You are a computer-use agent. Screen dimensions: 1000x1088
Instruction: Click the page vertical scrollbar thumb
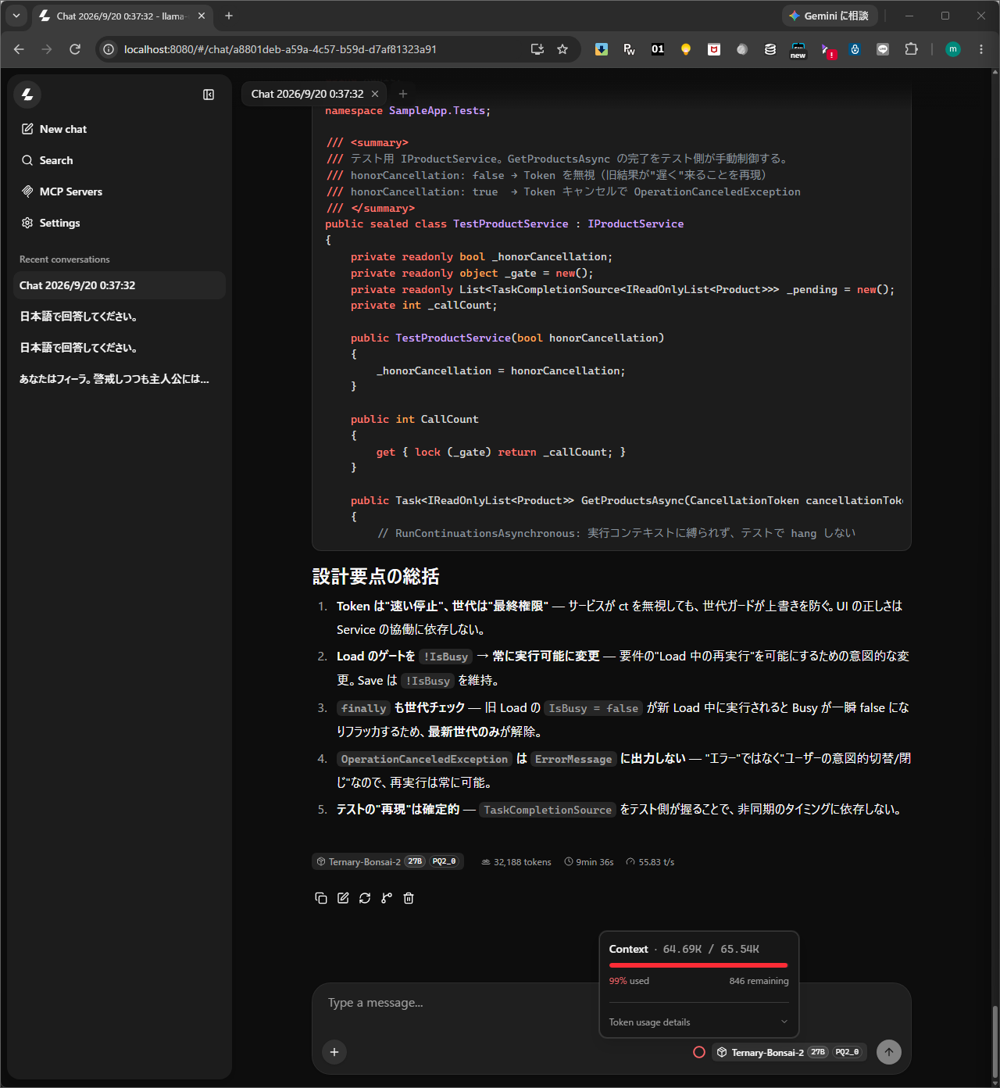point(995,1041)
